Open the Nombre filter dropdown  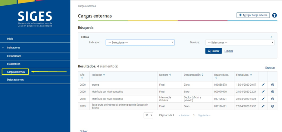[240, 42]
